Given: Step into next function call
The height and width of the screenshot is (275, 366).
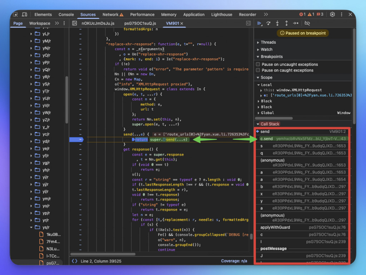Looking at the screenshot, I should tap(277, 23).
